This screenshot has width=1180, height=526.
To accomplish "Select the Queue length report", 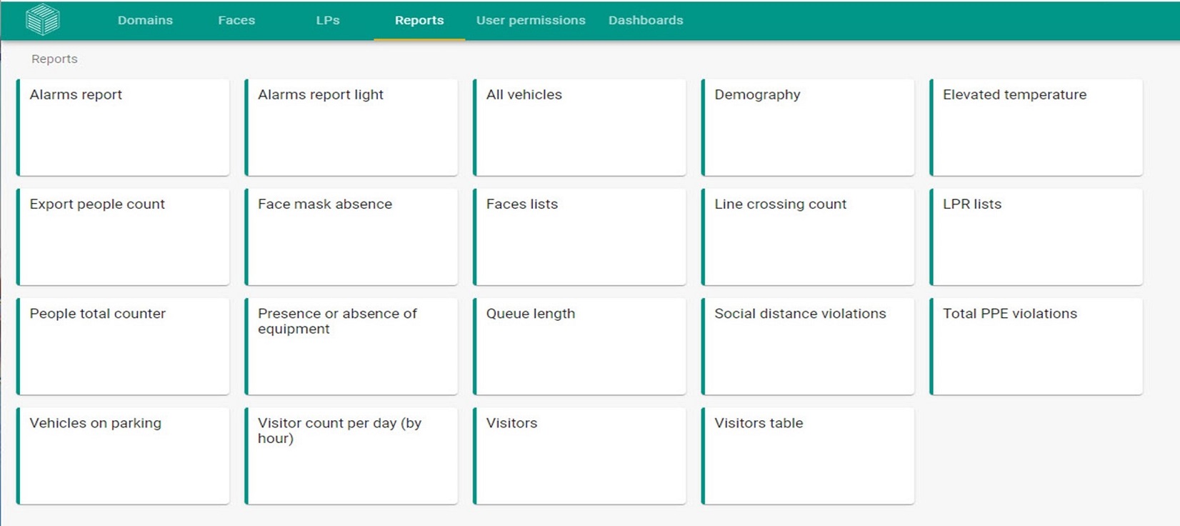I will coord(580,346).
